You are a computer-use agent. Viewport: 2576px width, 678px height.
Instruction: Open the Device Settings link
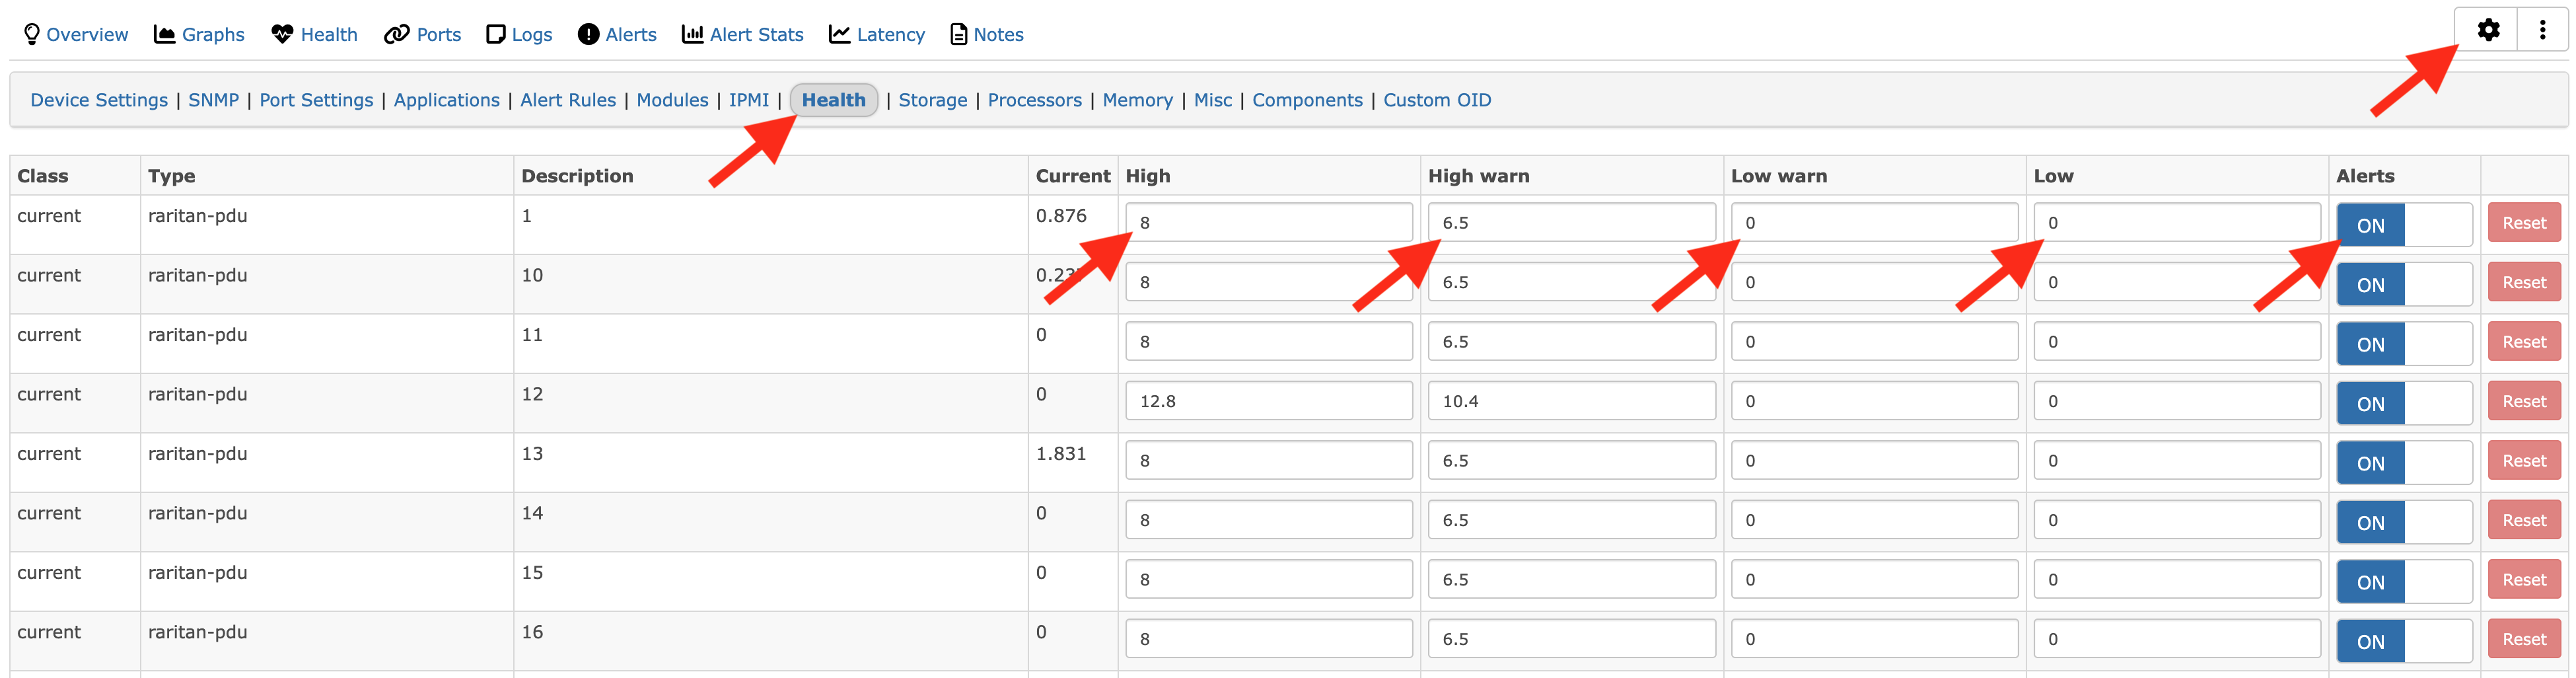tap(99, 100)
